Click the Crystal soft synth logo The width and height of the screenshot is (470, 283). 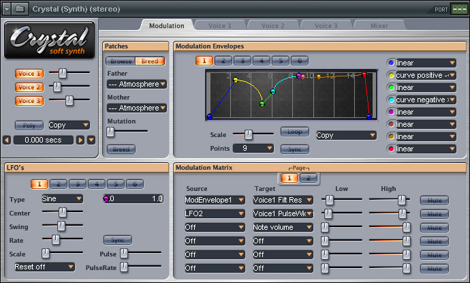coord(48,40)
